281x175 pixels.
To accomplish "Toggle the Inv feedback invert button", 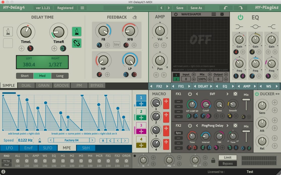I will 117,44.
